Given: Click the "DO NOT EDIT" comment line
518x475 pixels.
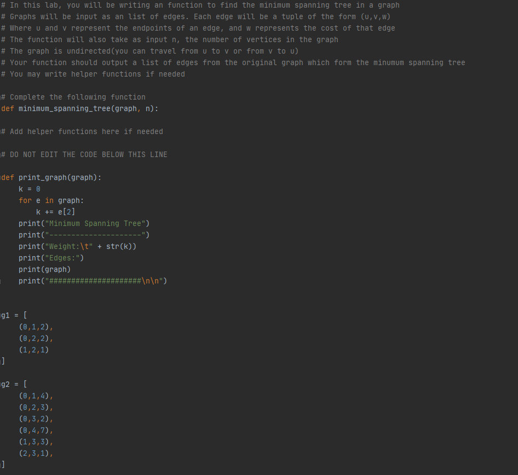Looking at the screenshot, I should [x=84, y=154].
